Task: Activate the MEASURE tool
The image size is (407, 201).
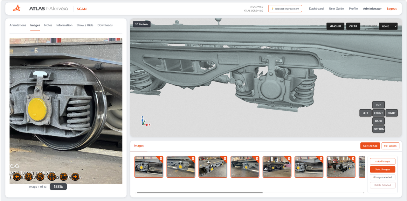Action: (x=335, y=26)
